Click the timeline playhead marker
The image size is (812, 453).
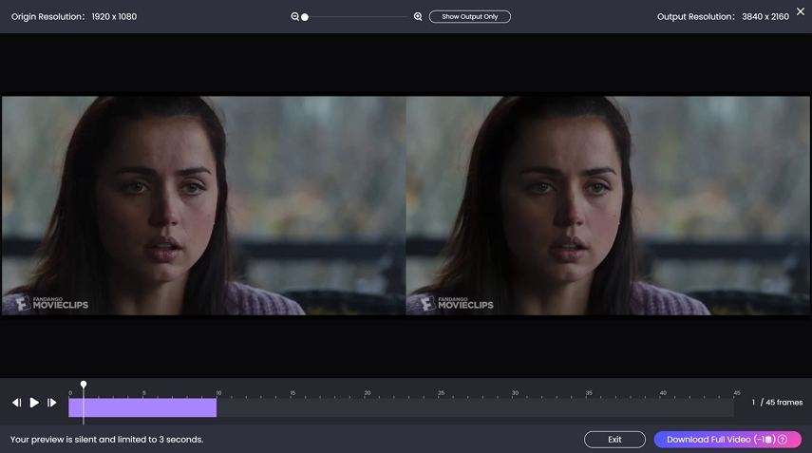click(x=84, y=385)
